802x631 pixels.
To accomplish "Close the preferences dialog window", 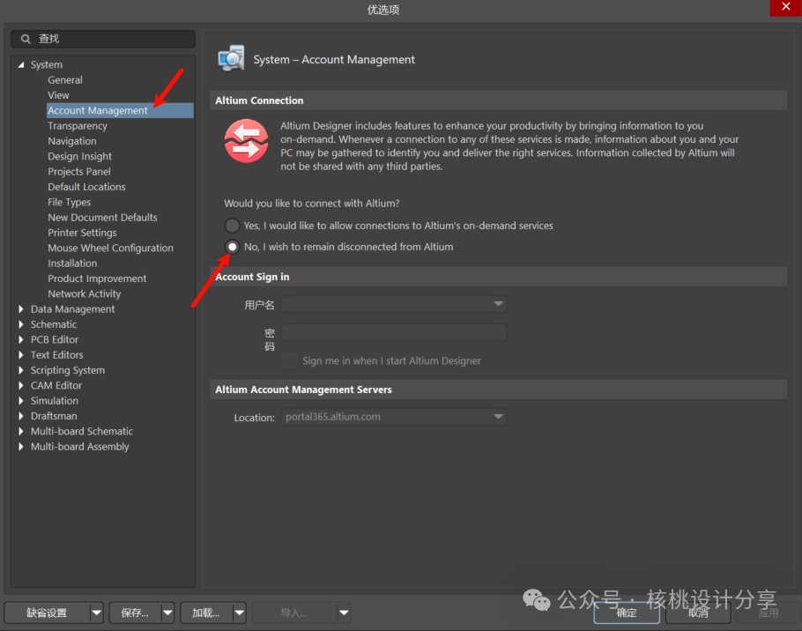I will coord(785,8).
